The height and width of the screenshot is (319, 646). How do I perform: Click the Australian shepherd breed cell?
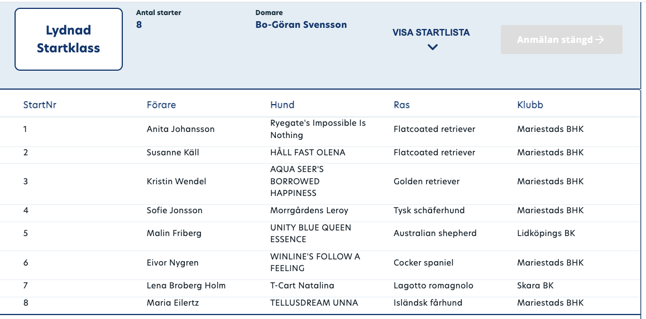(x=435, y=234)
